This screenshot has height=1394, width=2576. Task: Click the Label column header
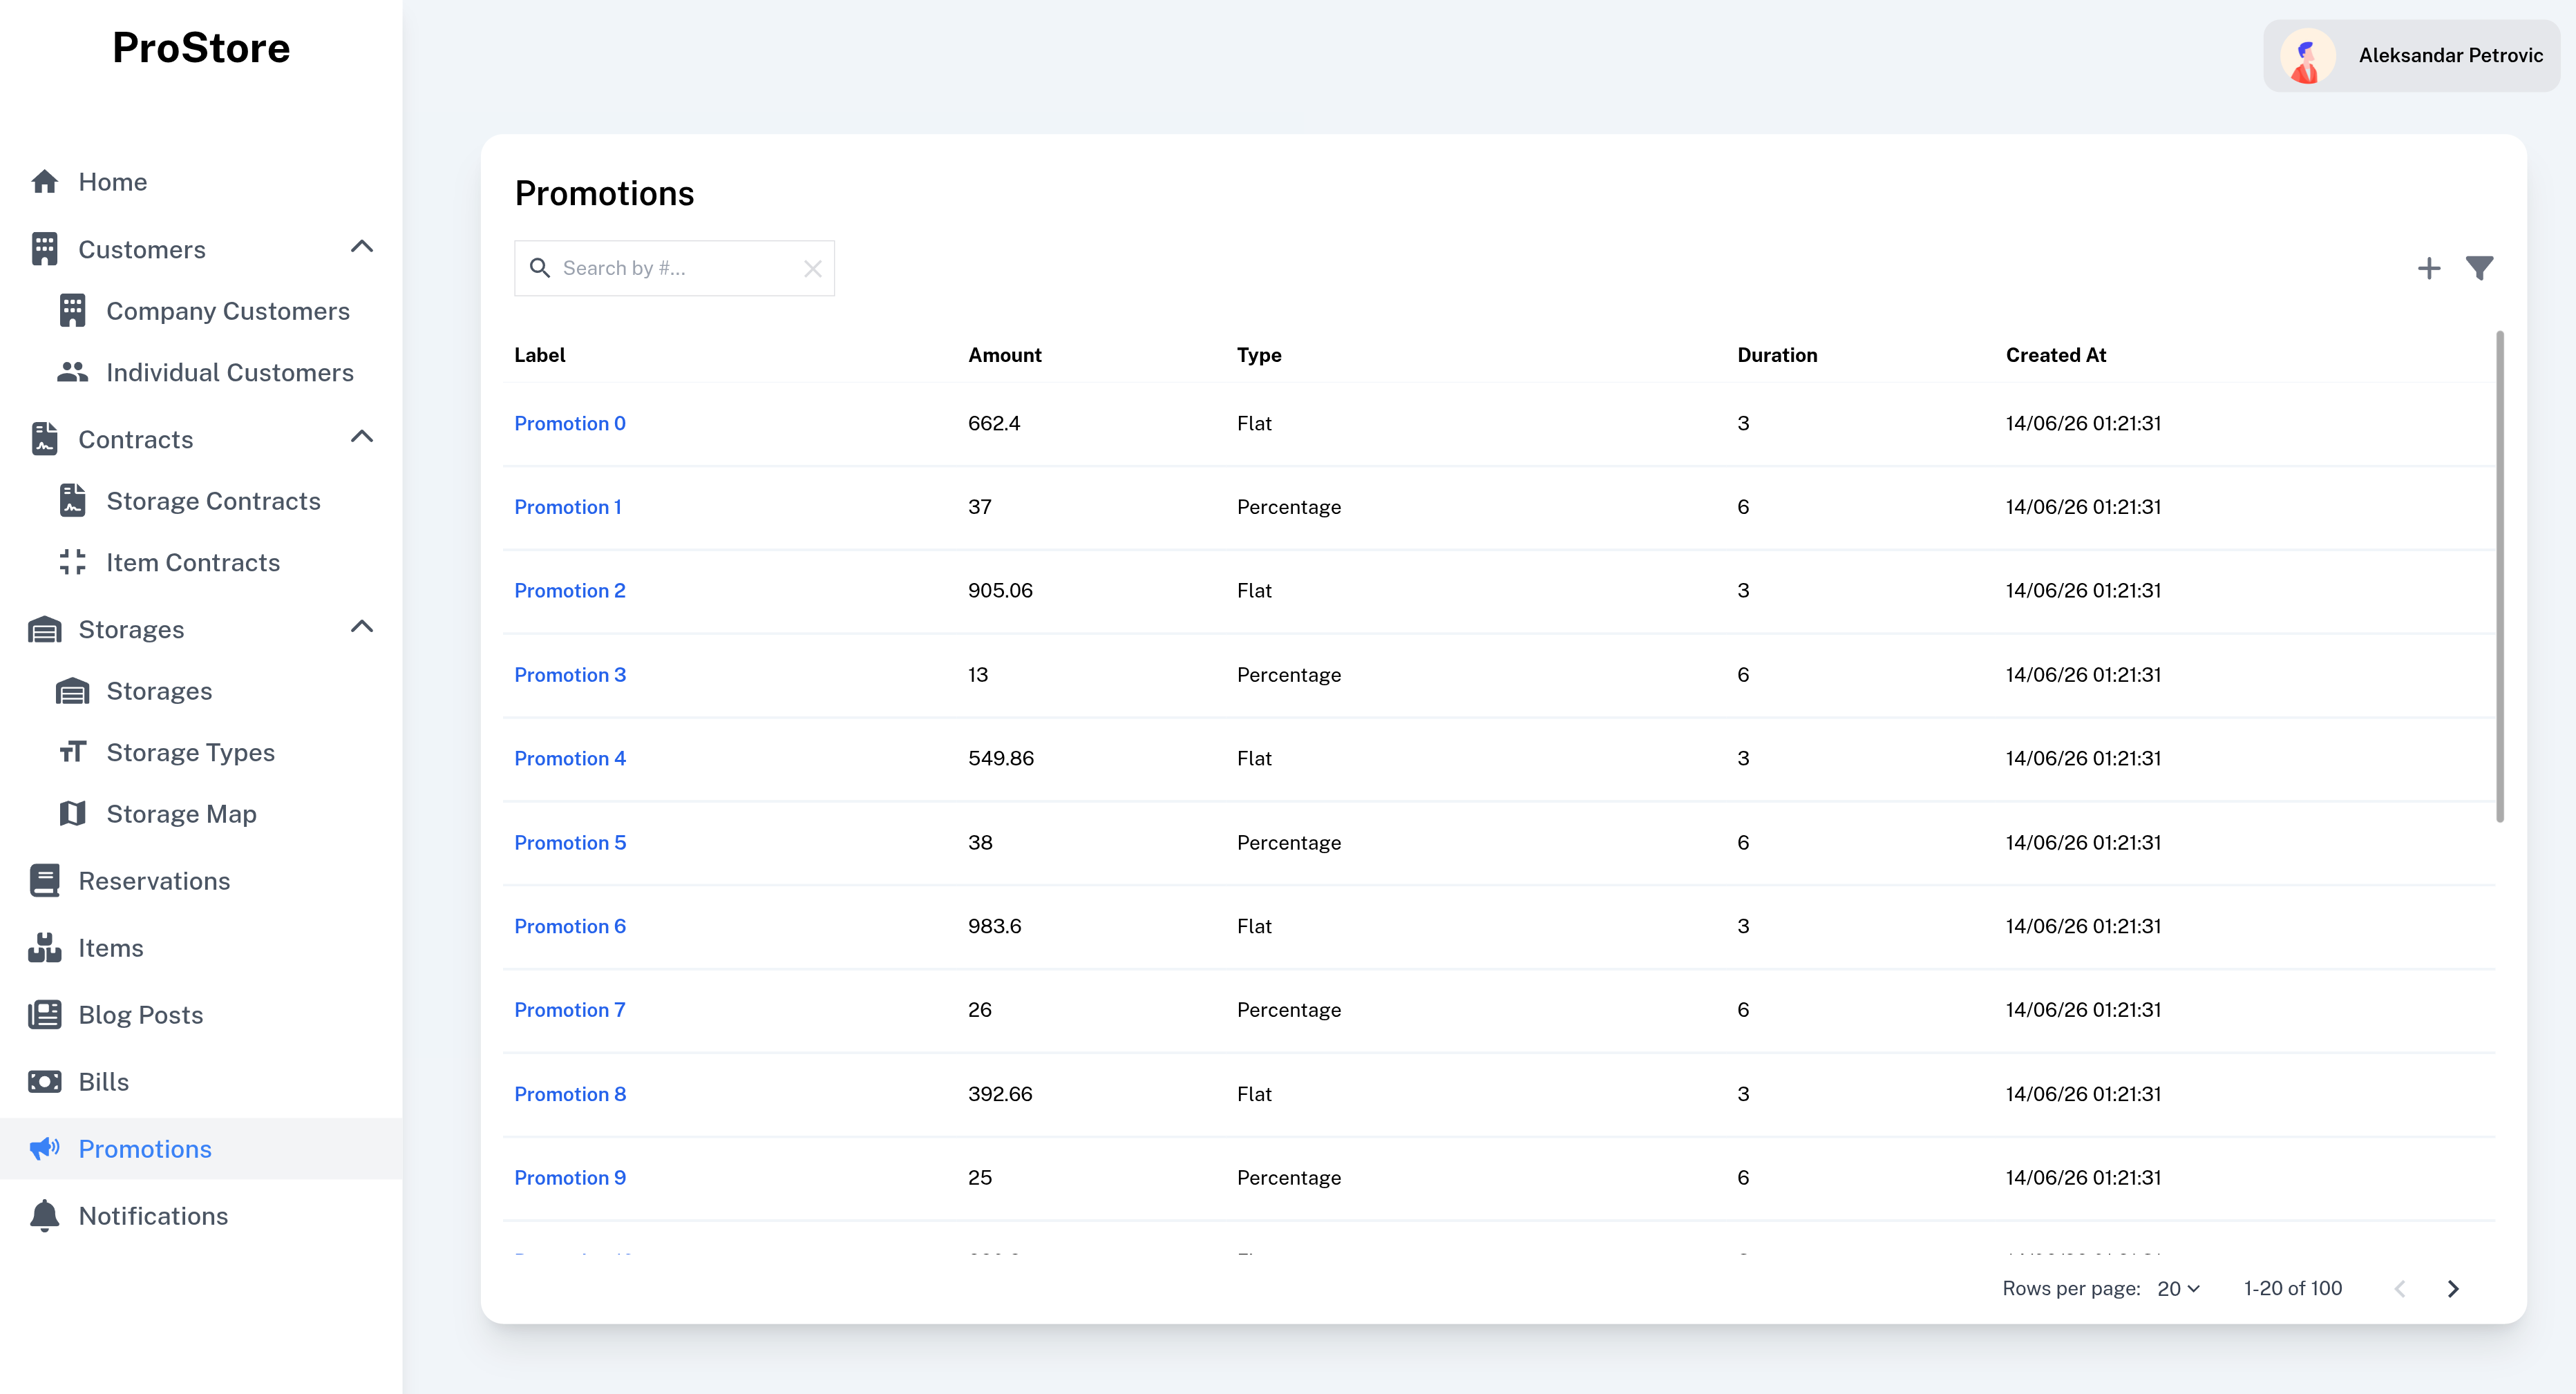(540, 355)
